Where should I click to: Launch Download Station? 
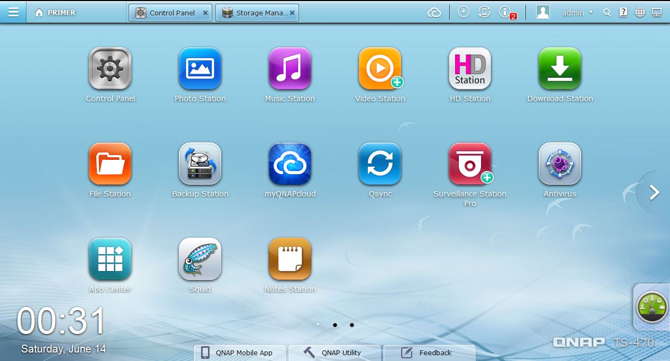coord(560,69)
